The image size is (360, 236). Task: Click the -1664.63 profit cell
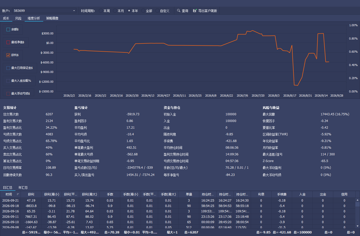31,222
